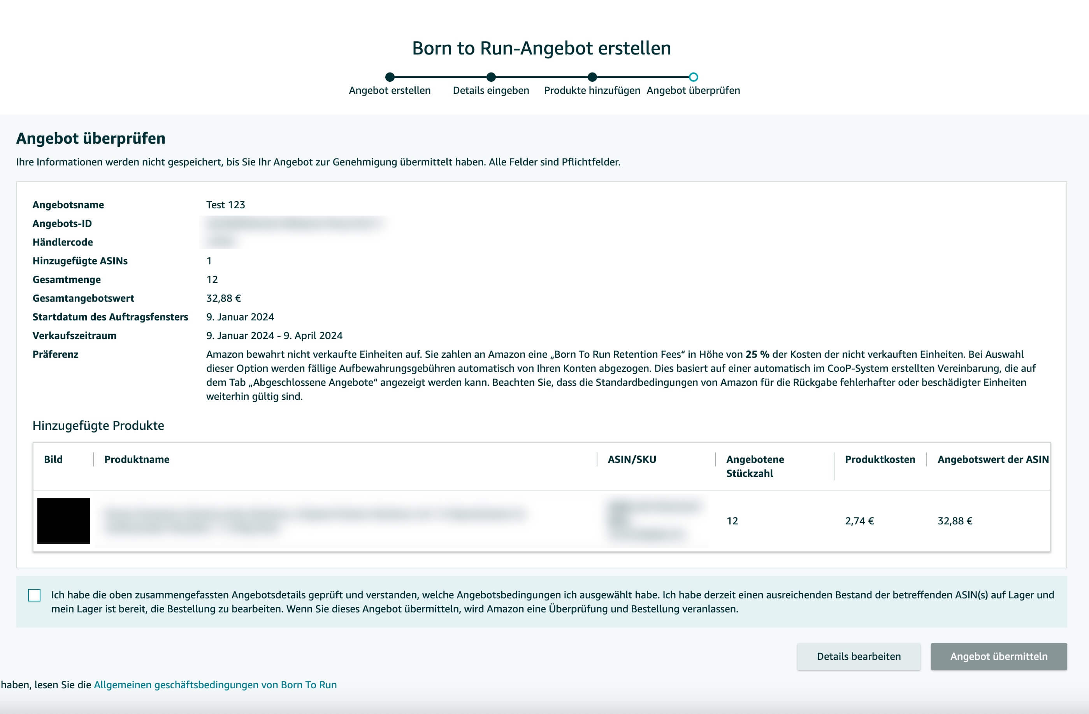Screen dimensions: 1089x714
Task: Click the Angebotswert der ASIN header
Action: pyautogui.click(x=993, y=459)
